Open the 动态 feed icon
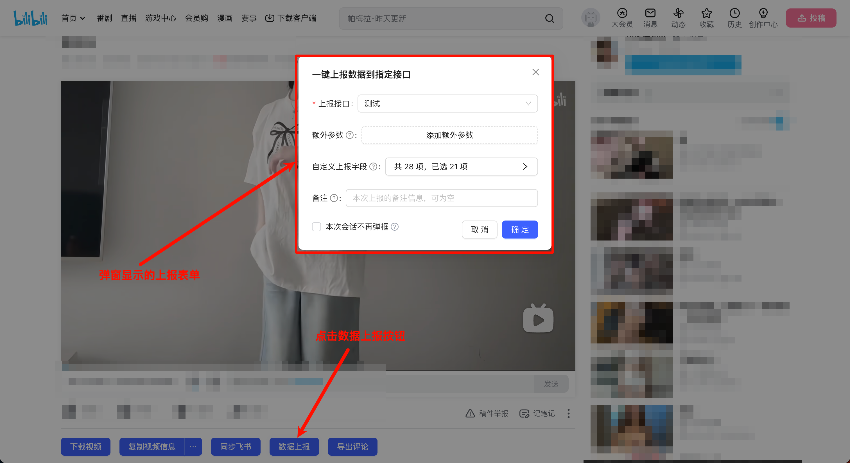850x463 pixels. tap(678, 14)
